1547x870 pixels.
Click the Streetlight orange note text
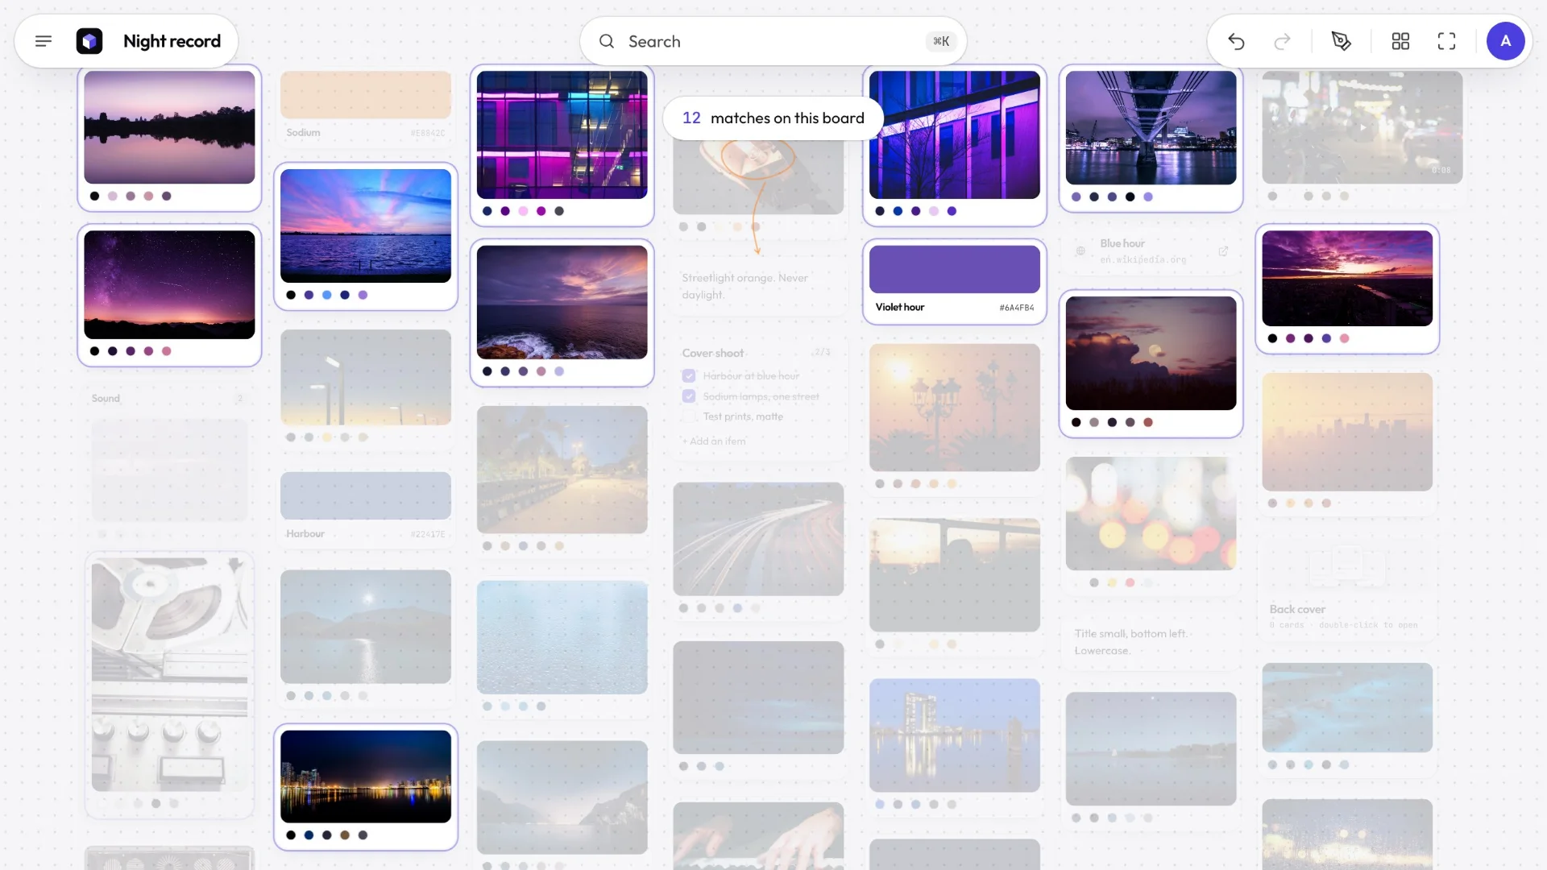745,286
